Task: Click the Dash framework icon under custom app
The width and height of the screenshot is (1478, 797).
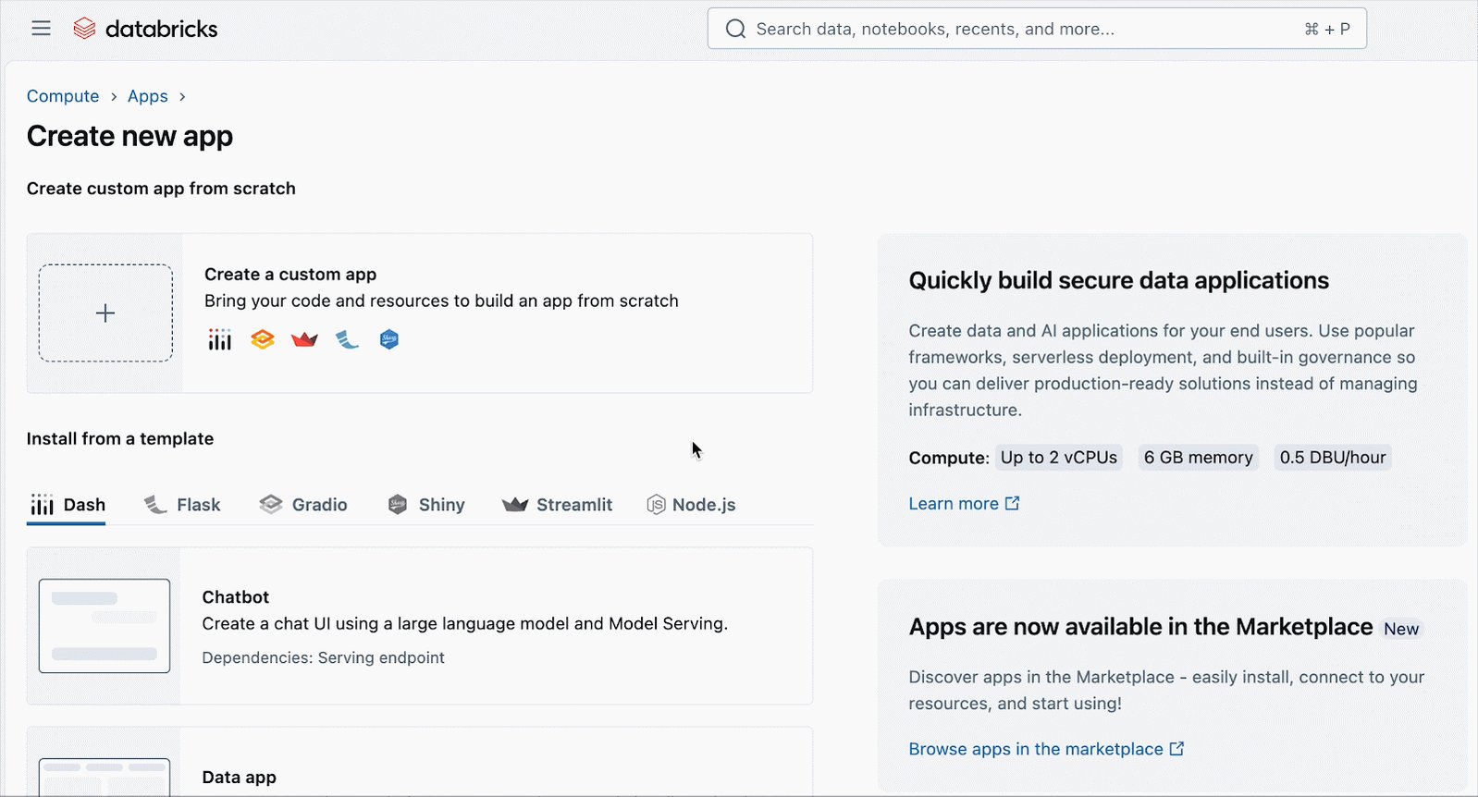Action: pos(219,339)
